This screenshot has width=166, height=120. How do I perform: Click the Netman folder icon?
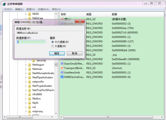point(30,69)
